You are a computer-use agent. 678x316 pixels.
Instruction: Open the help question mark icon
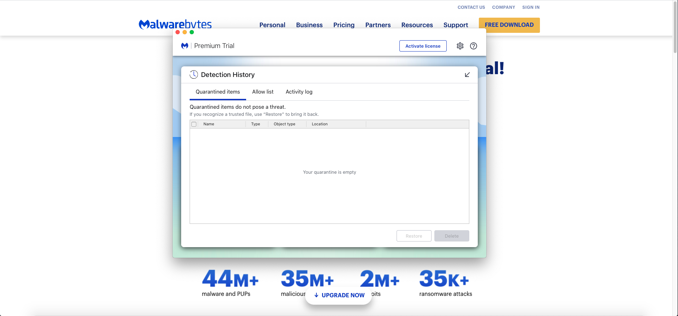point(474,46)
